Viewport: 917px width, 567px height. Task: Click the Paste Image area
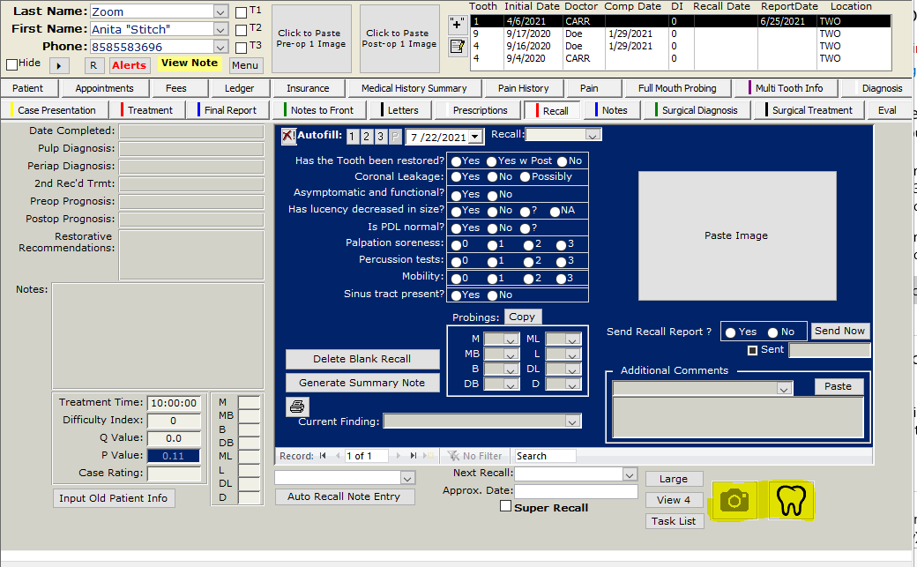pos(736,235)
